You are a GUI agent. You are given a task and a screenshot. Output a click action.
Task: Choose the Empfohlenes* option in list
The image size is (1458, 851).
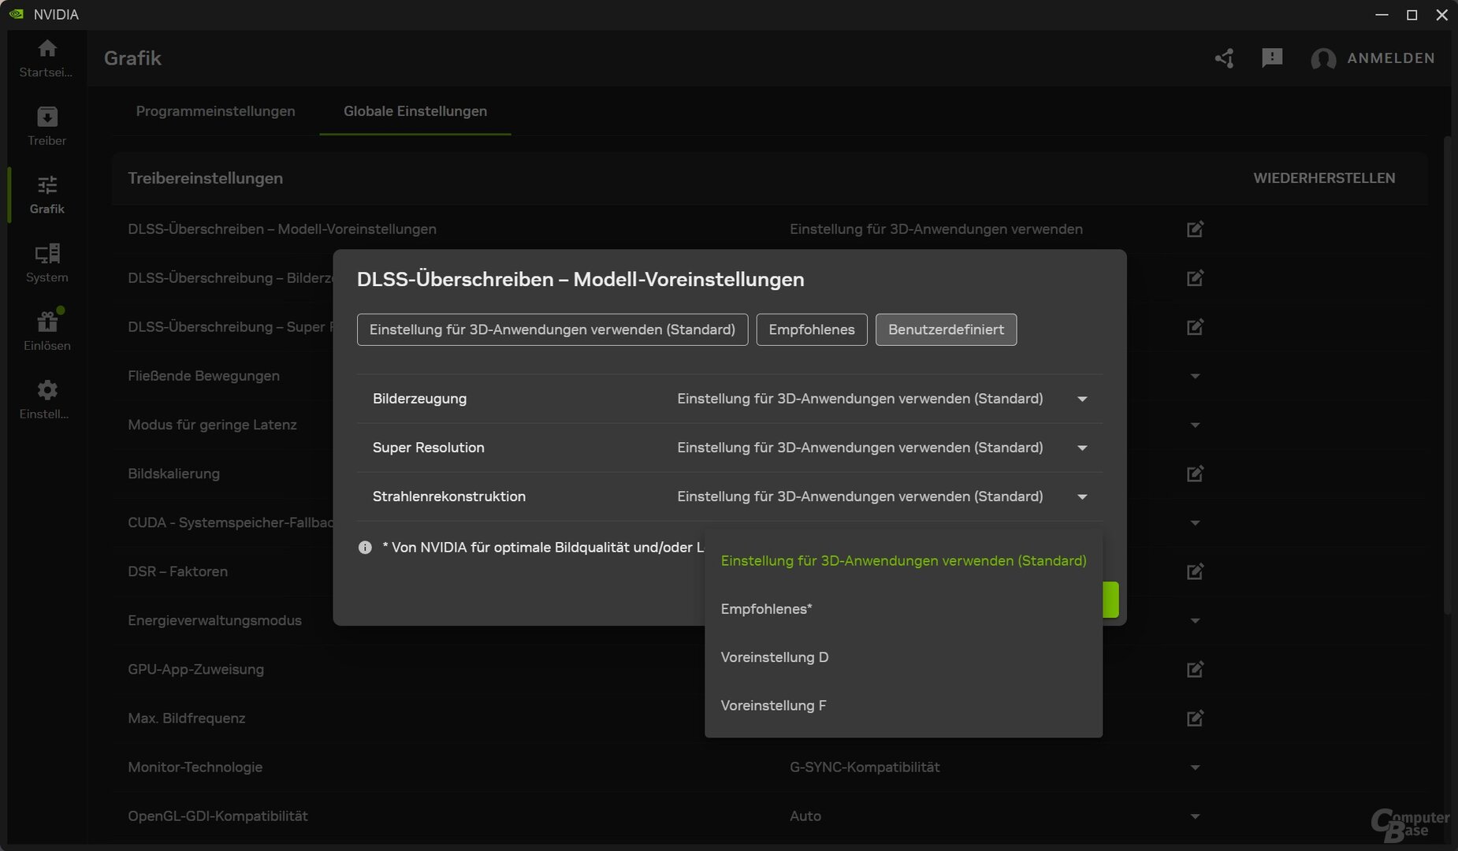(x=903, y=609)
